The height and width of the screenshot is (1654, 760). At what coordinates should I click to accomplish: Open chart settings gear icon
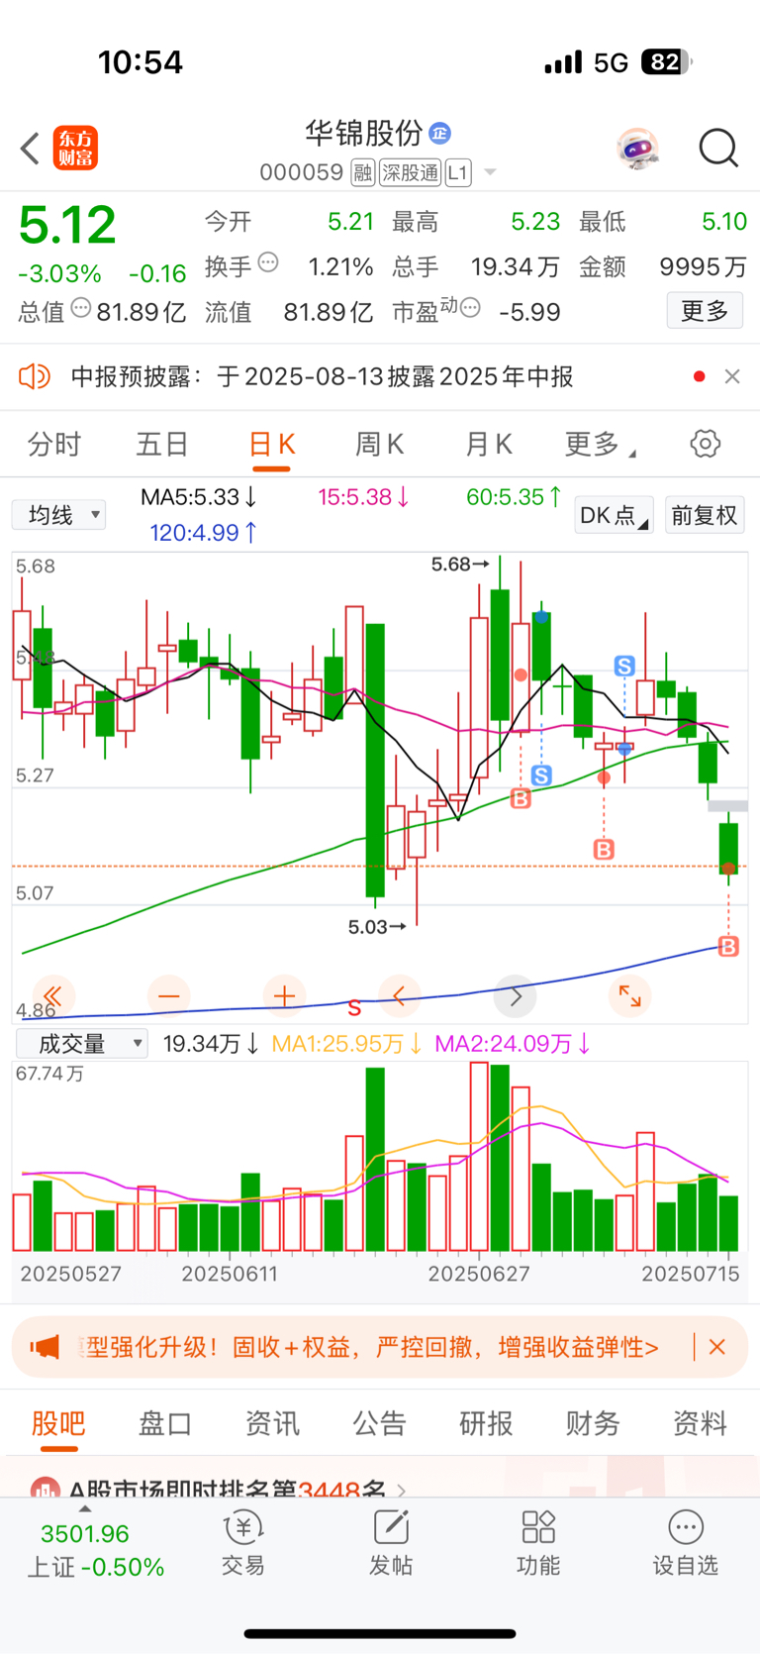pyautogui.click(x=706, y=444)
